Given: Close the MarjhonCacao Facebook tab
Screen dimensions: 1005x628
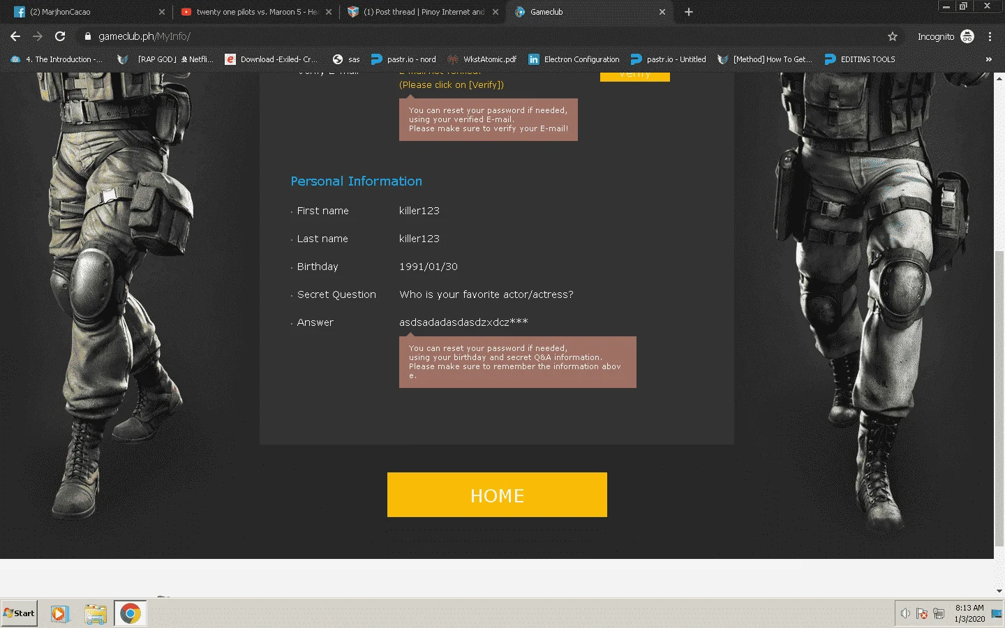Looking at the screenshot, I should [162, 12].
